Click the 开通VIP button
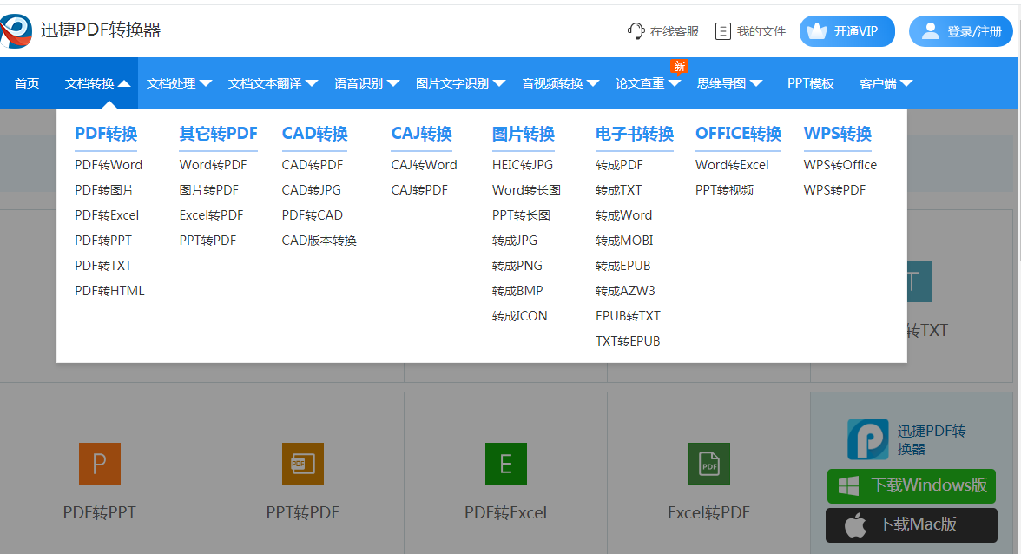 [846, 31]
